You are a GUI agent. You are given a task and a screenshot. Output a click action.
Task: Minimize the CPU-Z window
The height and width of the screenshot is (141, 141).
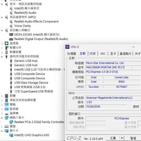(133, 47)
